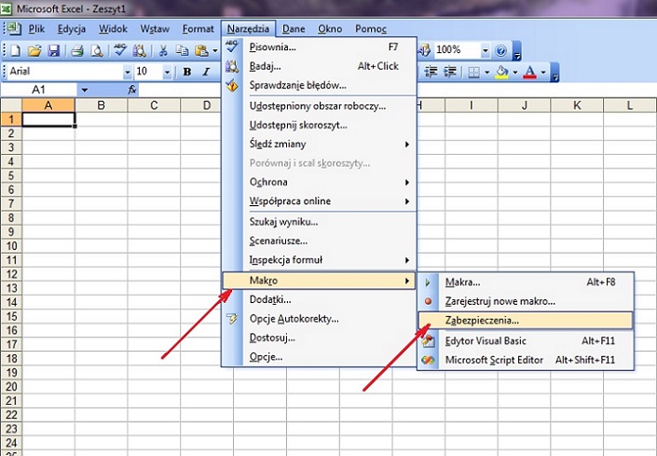The width and height of the screenshot is (657, 456).
Task: Click the Copy icon in the toolbar
Action: click(182, 50)
